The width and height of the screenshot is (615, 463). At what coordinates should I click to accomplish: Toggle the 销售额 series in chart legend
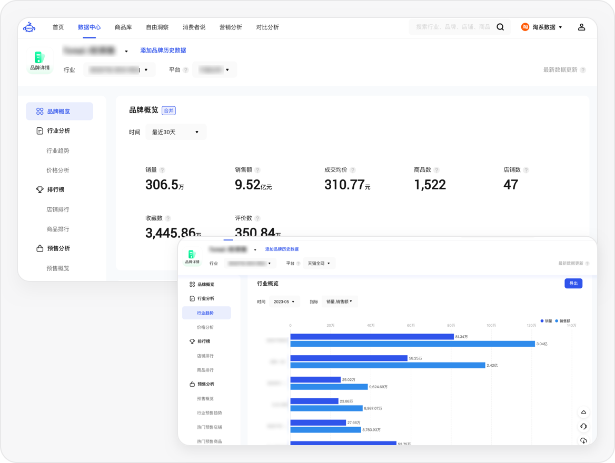click(562, 320)
